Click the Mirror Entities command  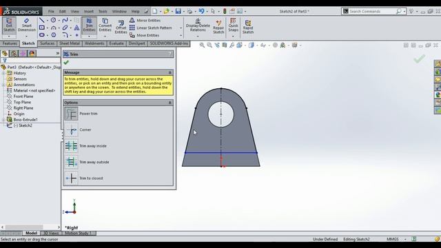(145, 20)
